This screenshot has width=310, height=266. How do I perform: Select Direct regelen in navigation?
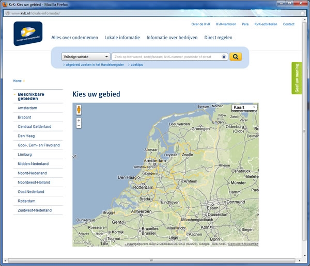(x=218, y=38)
